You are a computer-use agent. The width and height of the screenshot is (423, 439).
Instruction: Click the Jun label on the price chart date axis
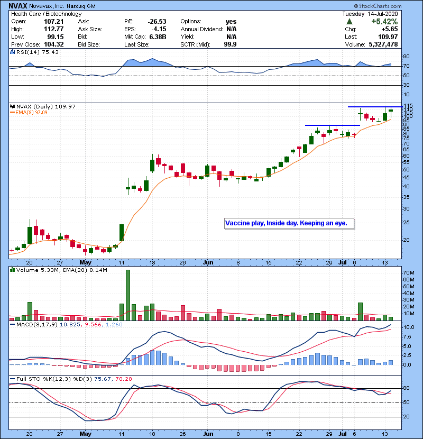[x=208, y=263]
